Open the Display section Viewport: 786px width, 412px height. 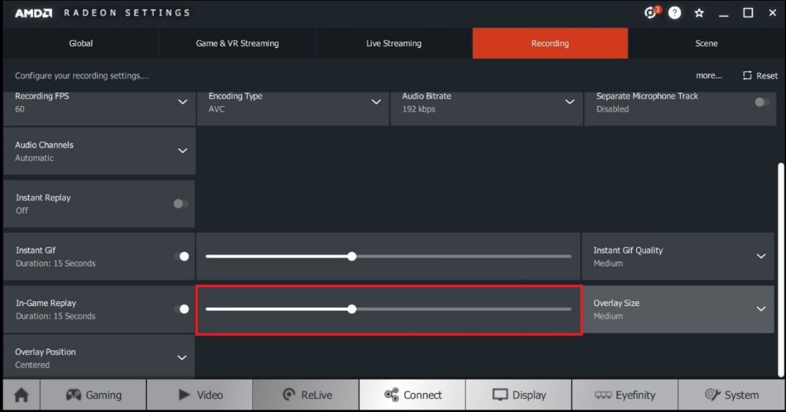click(518, 395)
